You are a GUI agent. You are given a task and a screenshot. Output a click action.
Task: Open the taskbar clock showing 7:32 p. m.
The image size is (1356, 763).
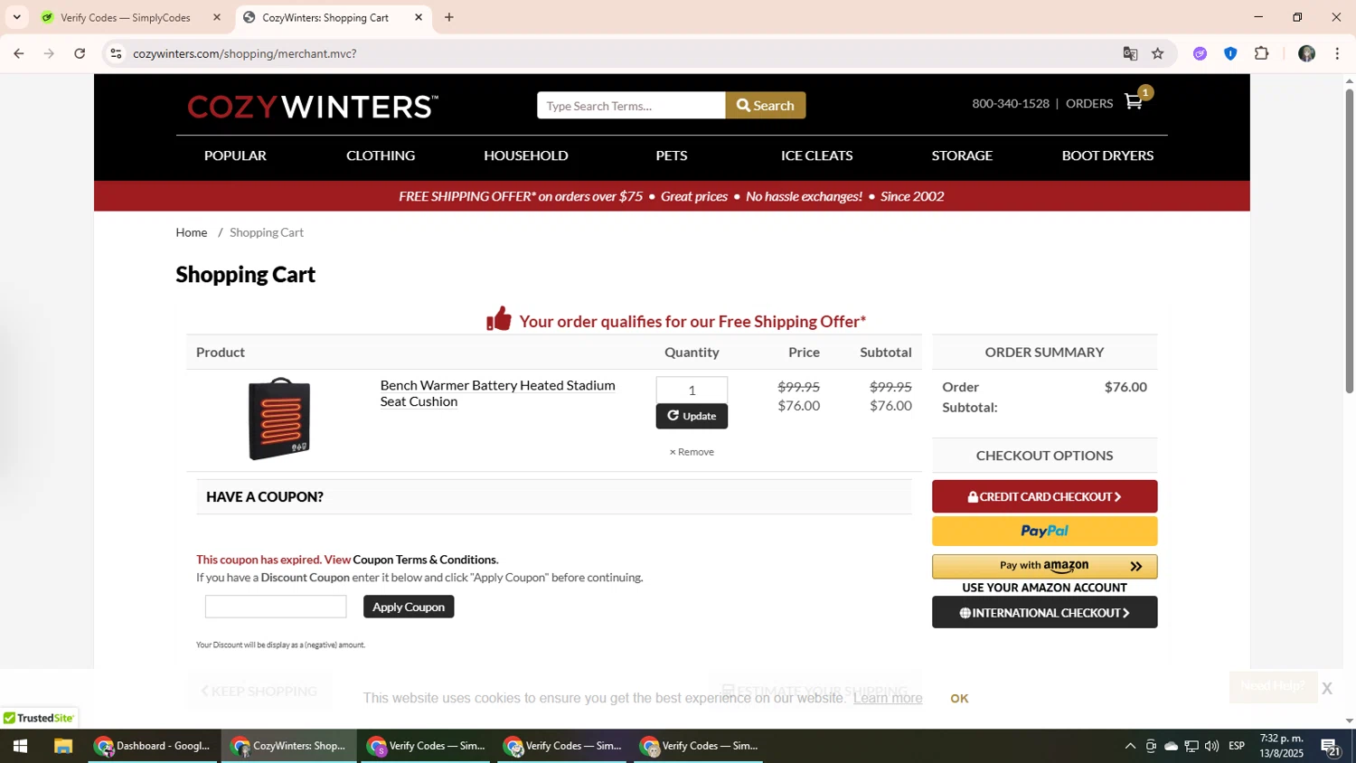pos(1282,746)
